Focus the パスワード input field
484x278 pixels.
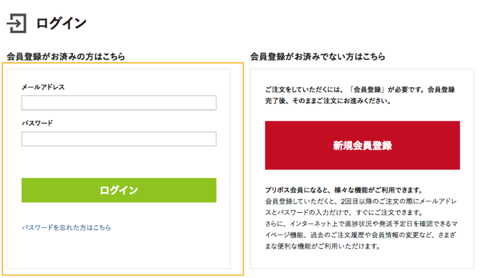pos(119,139)
